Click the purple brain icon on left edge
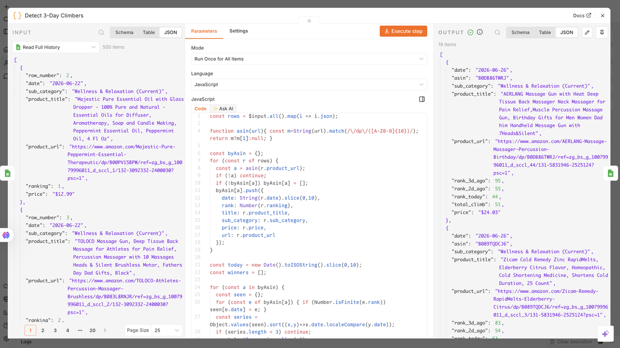Image resolution: width=620 pixels, height=348 pixels. pyautogui.click(x=6, y=235)
